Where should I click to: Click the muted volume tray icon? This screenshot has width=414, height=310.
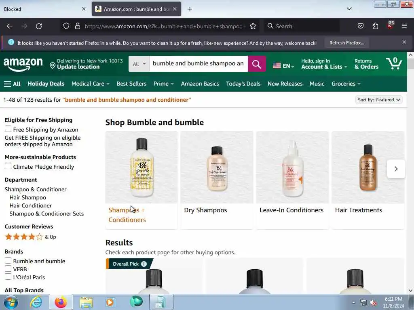point(373,303)
